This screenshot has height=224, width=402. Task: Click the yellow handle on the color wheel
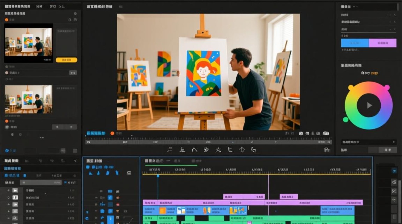351,88
